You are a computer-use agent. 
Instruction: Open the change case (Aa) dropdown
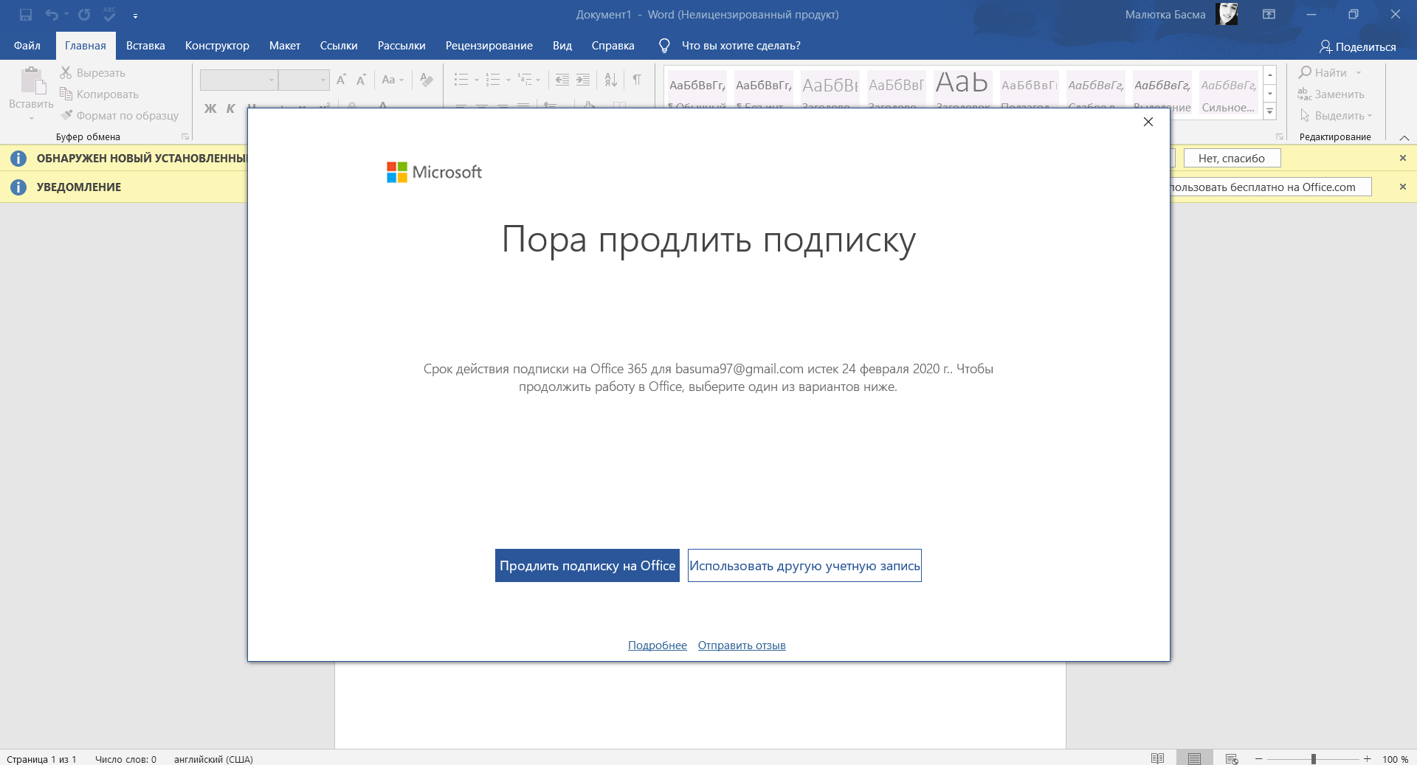[x=393, y=80]
